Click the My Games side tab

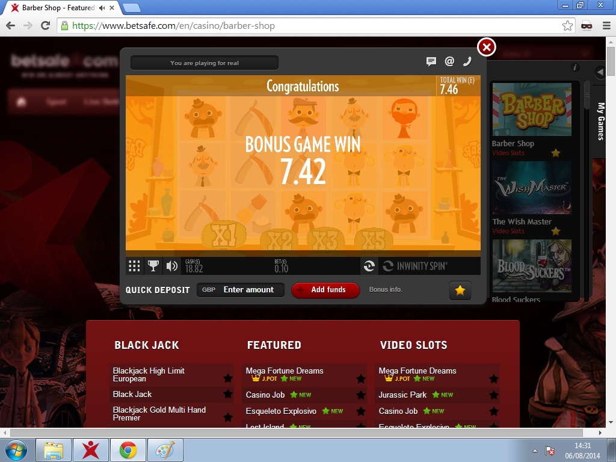click(600, 121)
